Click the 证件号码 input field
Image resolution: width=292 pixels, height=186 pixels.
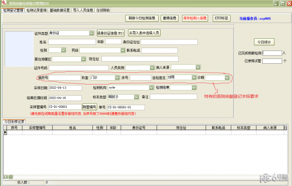[x=78, y=68]
